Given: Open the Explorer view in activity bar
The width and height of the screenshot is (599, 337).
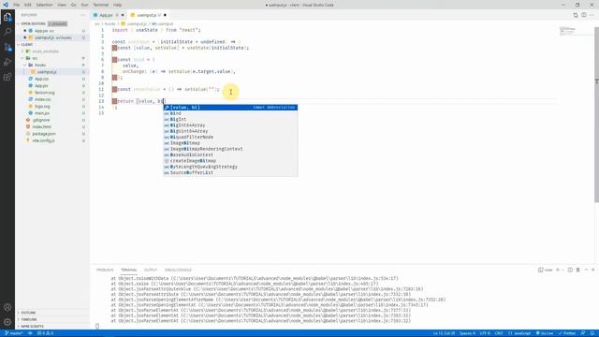Looking at the screenshot, I should 7,17.
